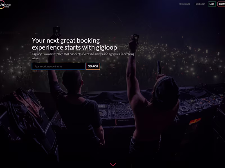The width and height of the screenshot is (225, 168).
Task: Expand the page with the red down chevron
Action: [113, 164]
